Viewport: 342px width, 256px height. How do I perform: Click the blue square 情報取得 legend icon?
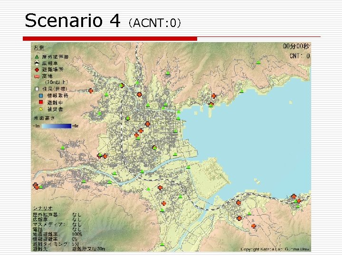(x=41, y=95)
